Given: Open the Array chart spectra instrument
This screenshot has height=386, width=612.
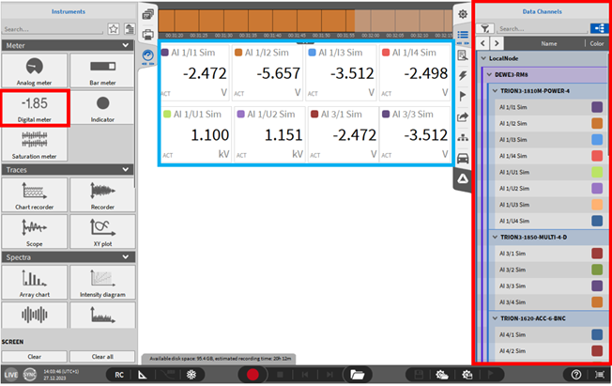Looking at the screenshot, I should [x=35, y=282].
